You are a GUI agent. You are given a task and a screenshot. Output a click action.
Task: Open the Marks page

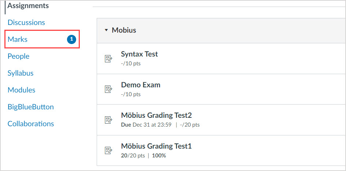[18, 39]
